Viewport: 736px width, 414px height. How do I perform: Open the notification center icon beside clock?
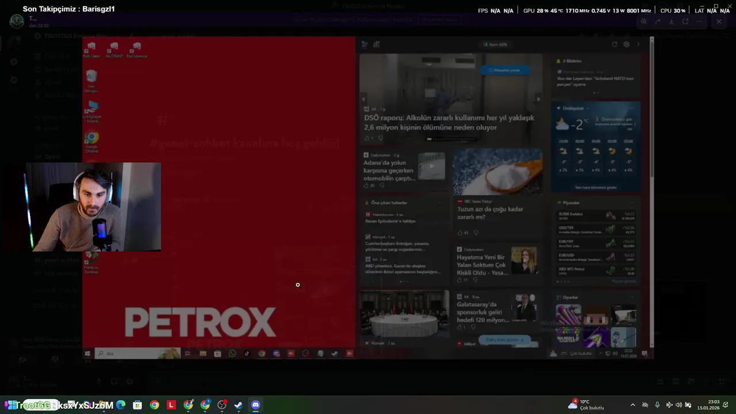tap(726, 405)
